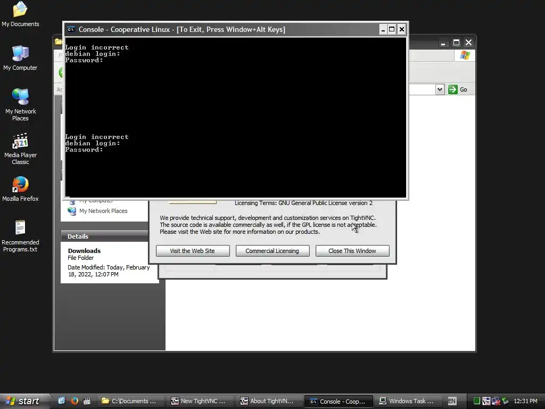Click the Console window title bar
This screenshot has width=545, height=409.
coord(222,30)
